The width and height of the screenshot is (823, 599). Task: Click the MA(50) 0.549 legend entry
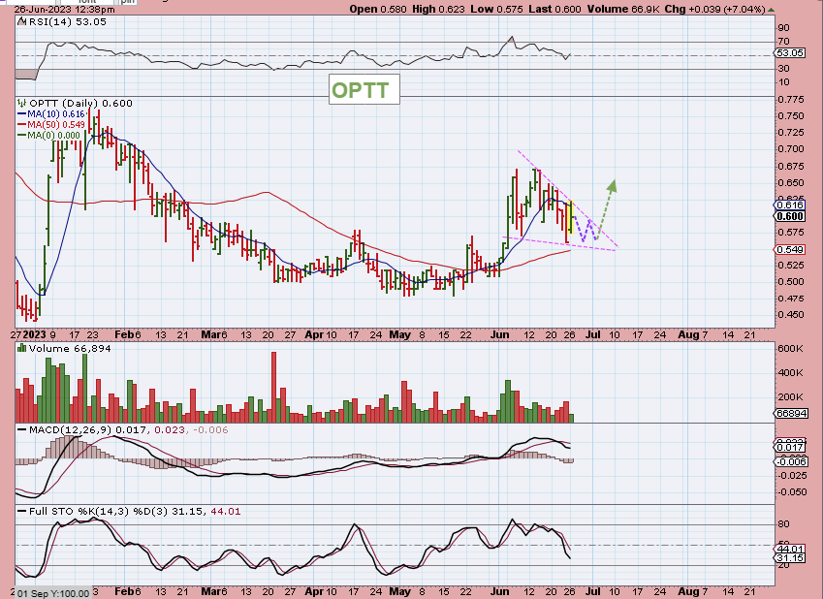coord(51,124)
